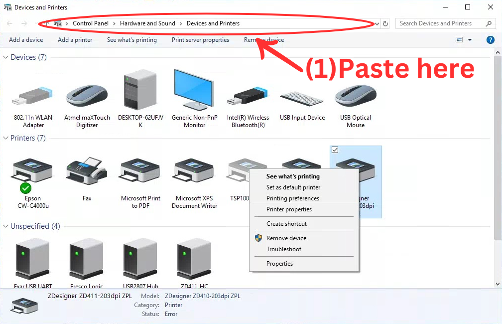The height and width of the screenshot is (324, 502).
Task: Select the Atmel maXTouch Digitizer icon
Action: coord(87,96)
